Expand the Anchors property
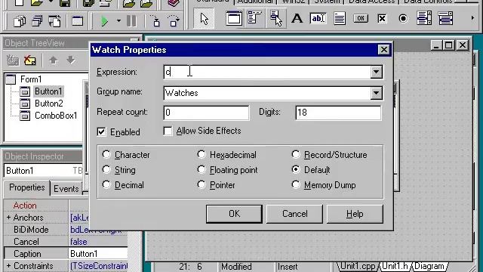This screenshot has height=272, width=483. (8, 218)
